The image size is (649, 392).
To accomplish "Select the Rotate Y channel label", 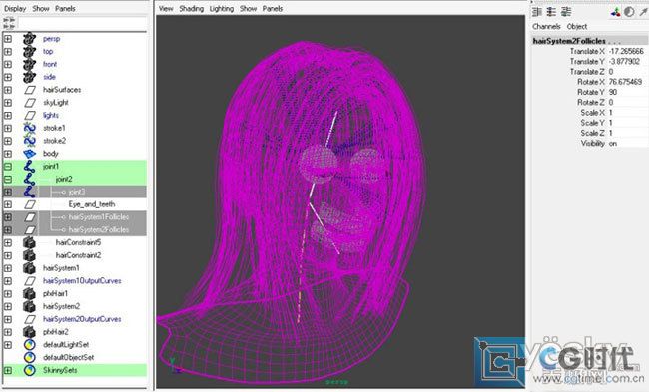I will click(591, 92).
